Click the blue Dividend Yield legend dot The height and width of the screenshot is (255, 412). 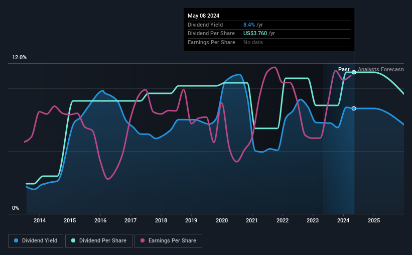pyautogui.click(x=16, y=240)
